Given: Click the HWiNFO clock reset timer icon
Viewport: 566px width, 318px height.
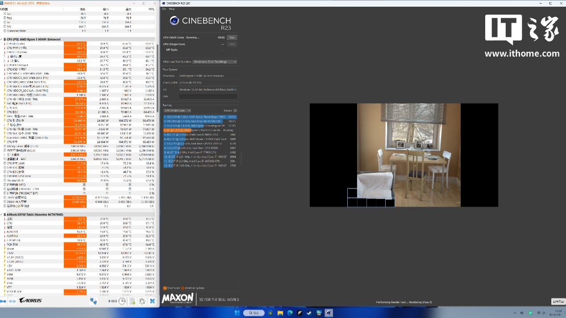Looking at the screenshot, I should [x=122, y=301].
